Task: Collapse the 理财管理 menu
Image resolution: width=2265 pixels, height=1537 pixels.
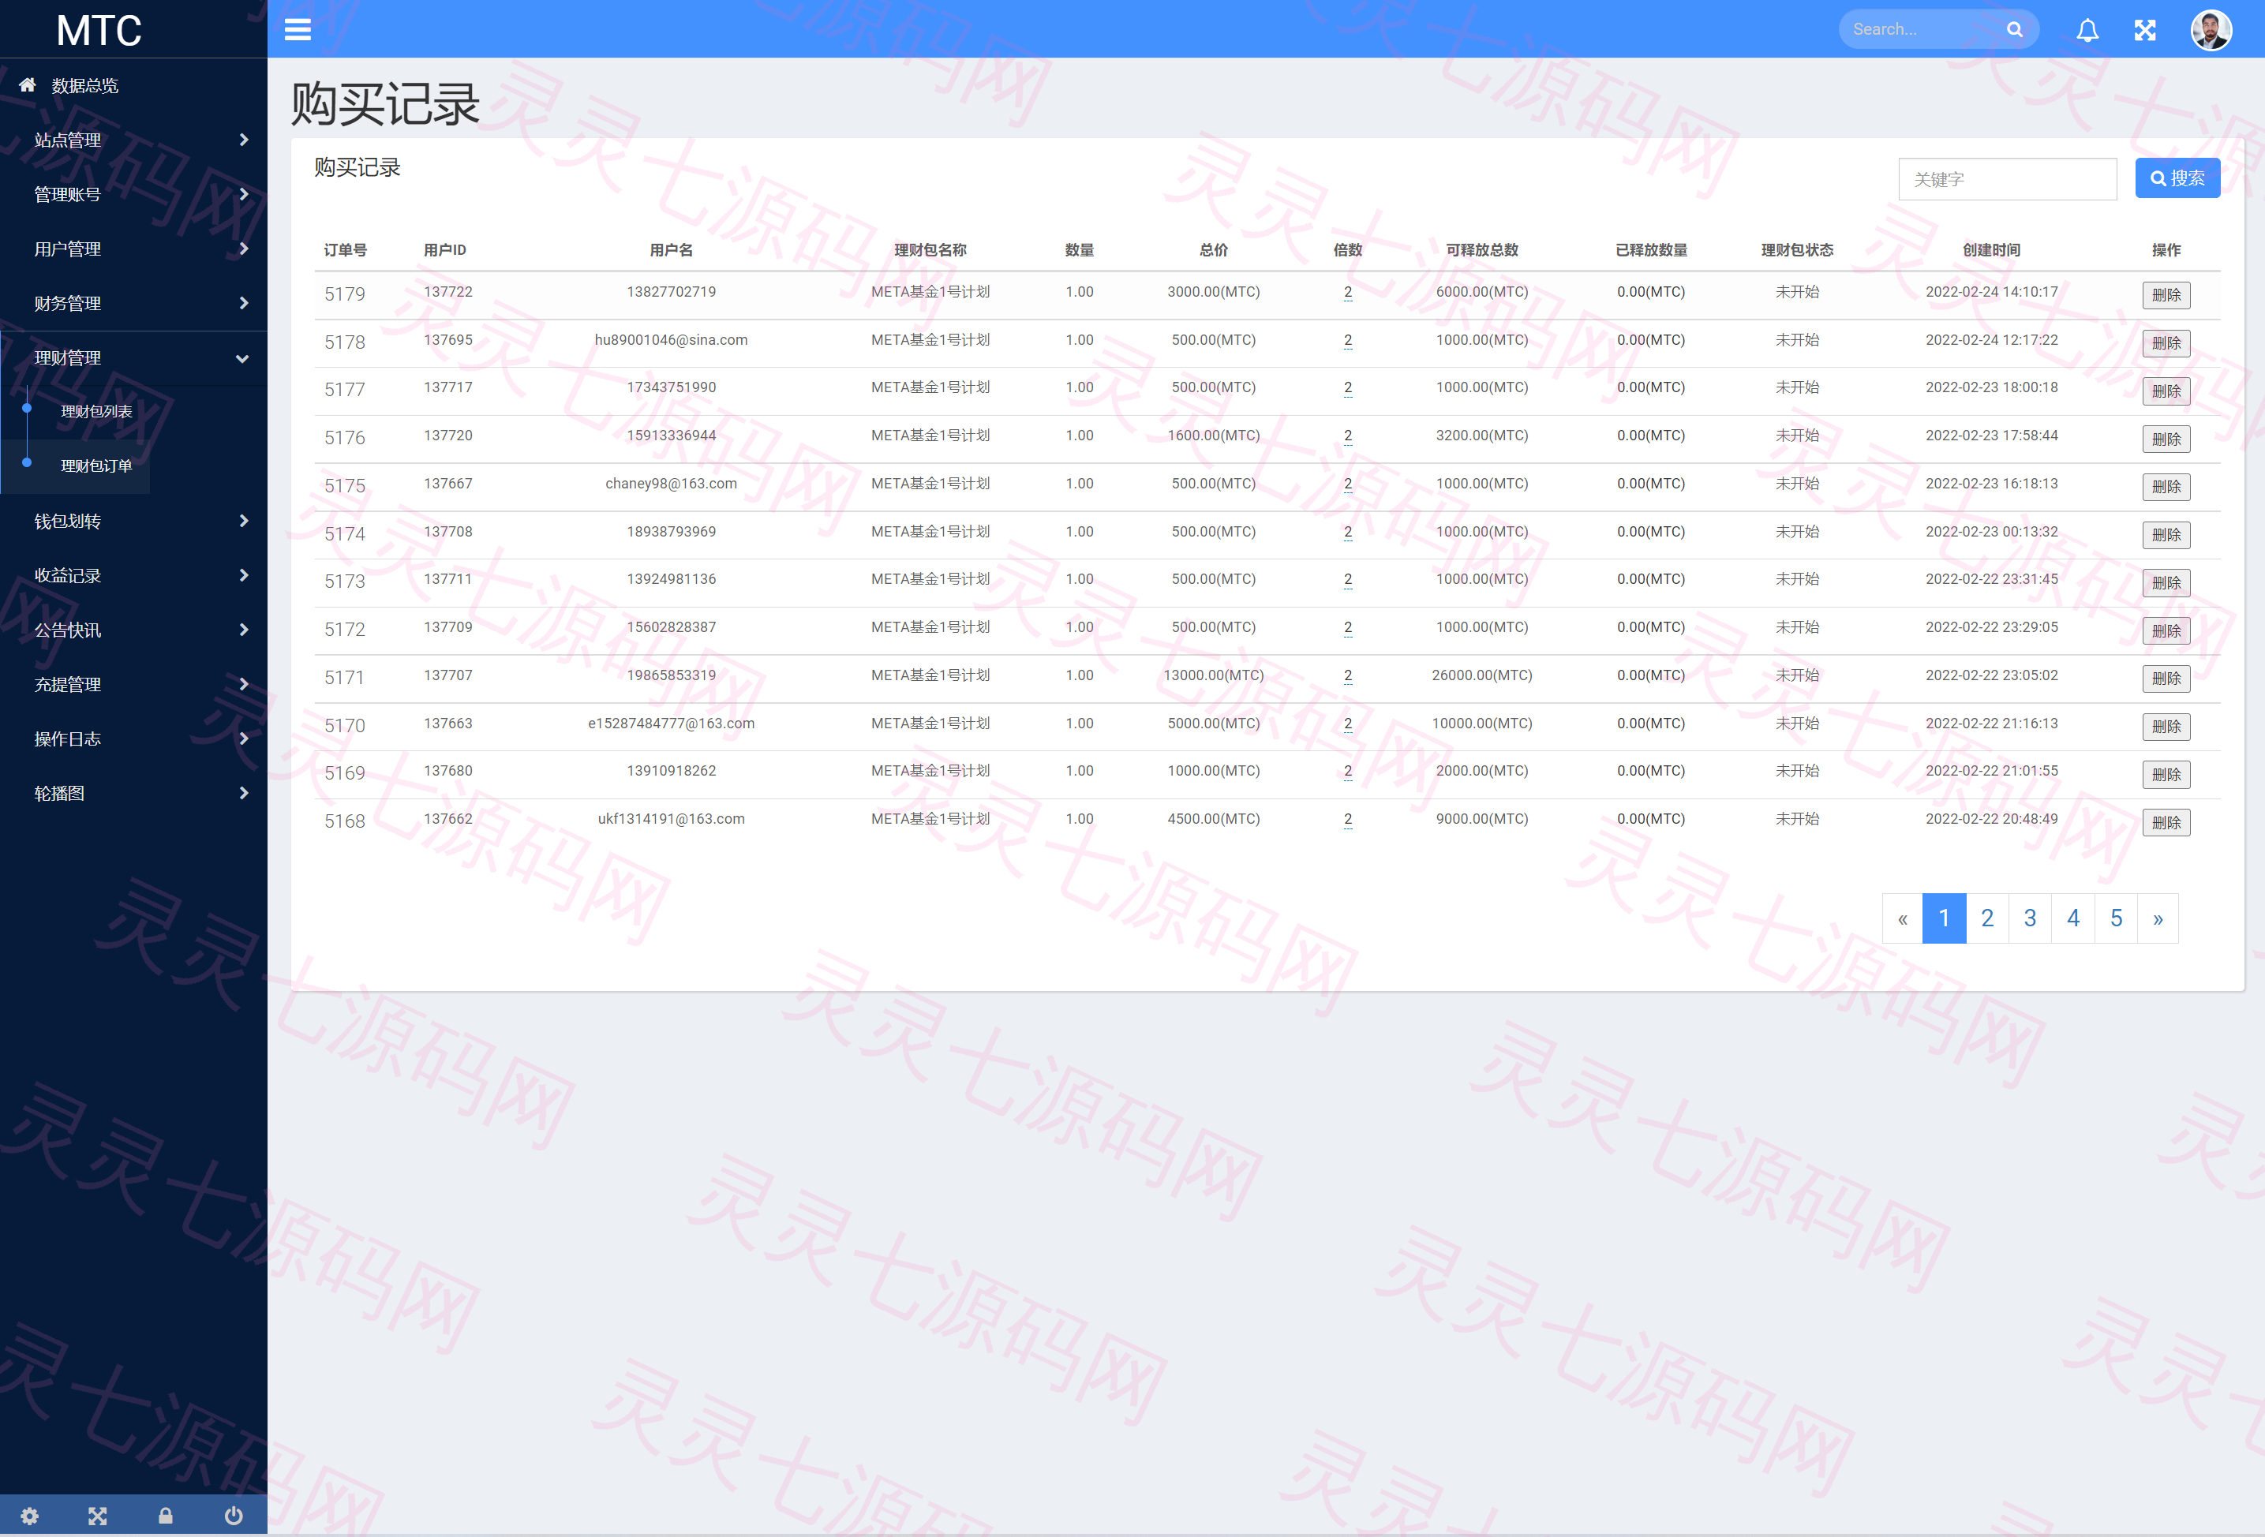Action: [133, 357]
